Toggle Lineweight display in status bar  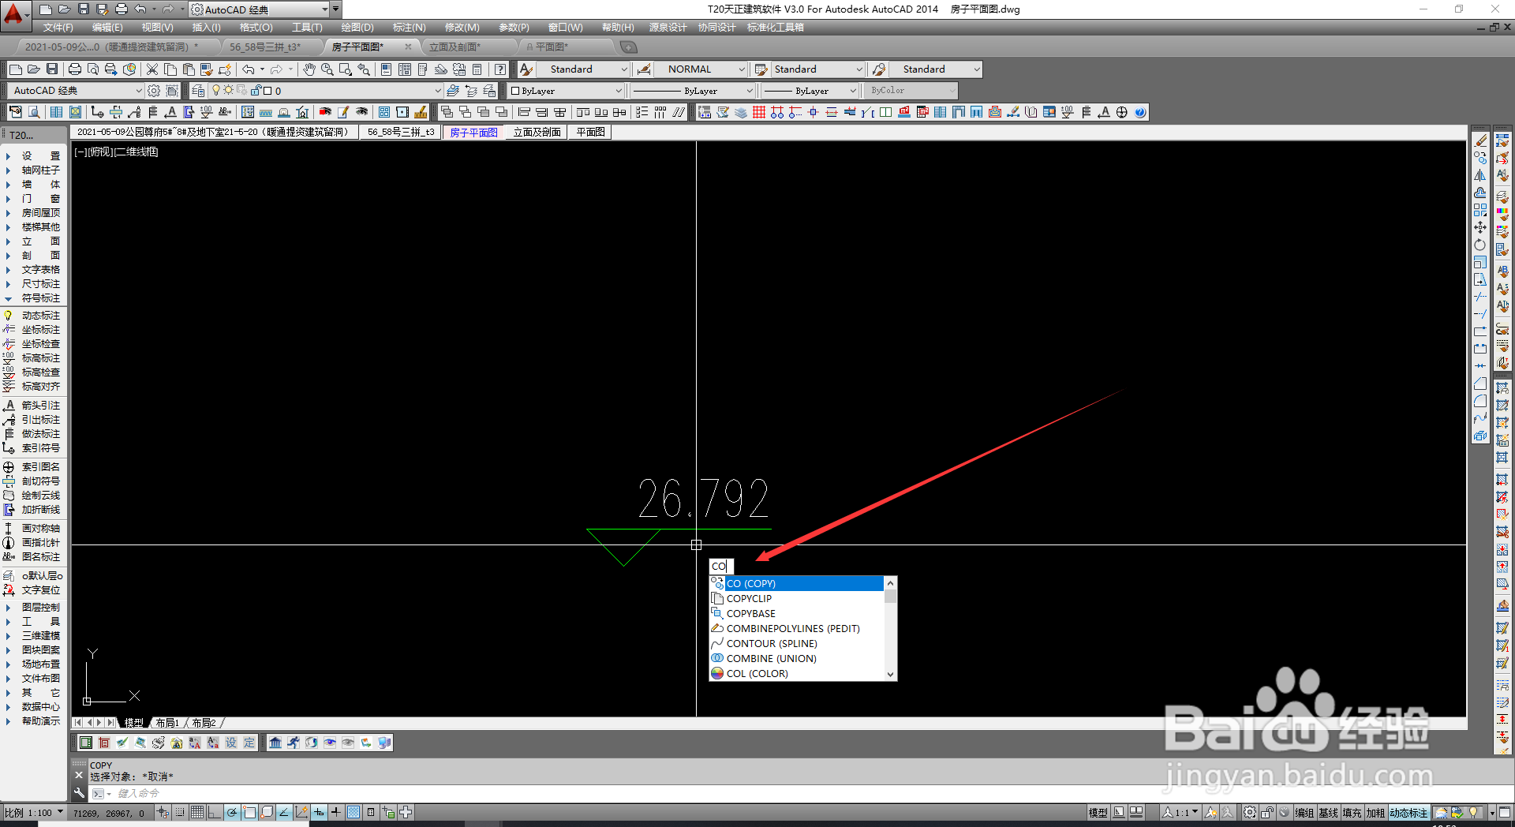coord(336,812)
